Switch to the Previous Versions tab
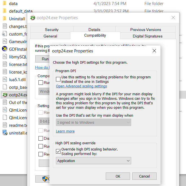Screen dimensions: 186x186 tap(146, 30)
